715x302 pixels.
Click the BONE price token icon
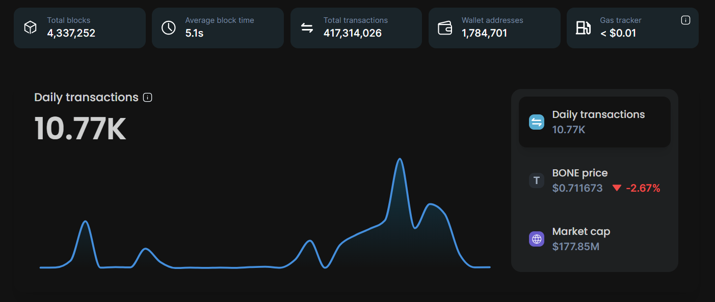click(x=537, y=180)
